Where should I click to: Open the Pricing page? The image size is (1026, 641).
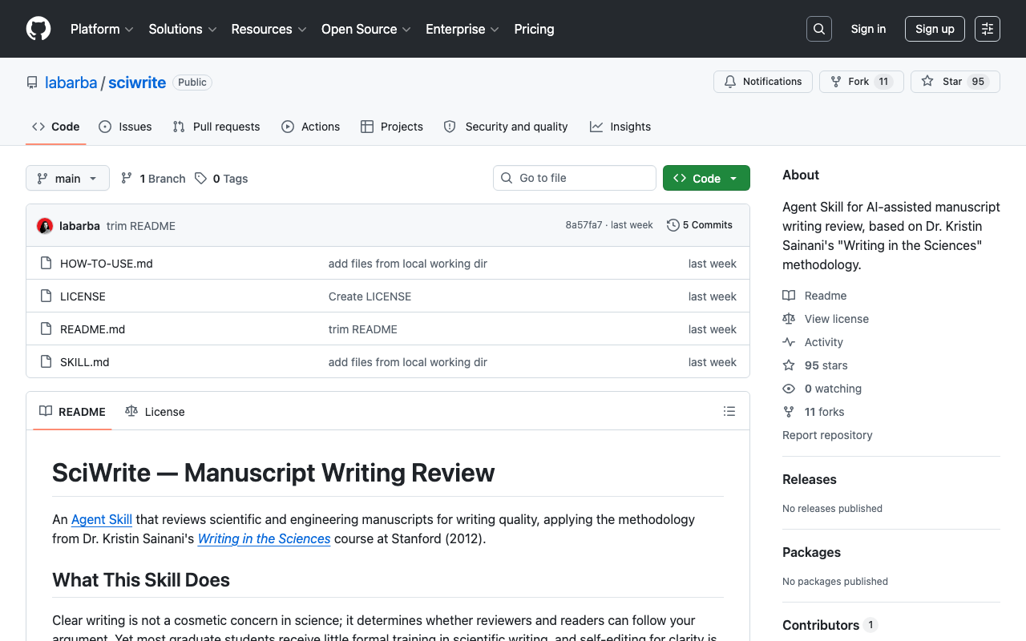click(534, 29)
